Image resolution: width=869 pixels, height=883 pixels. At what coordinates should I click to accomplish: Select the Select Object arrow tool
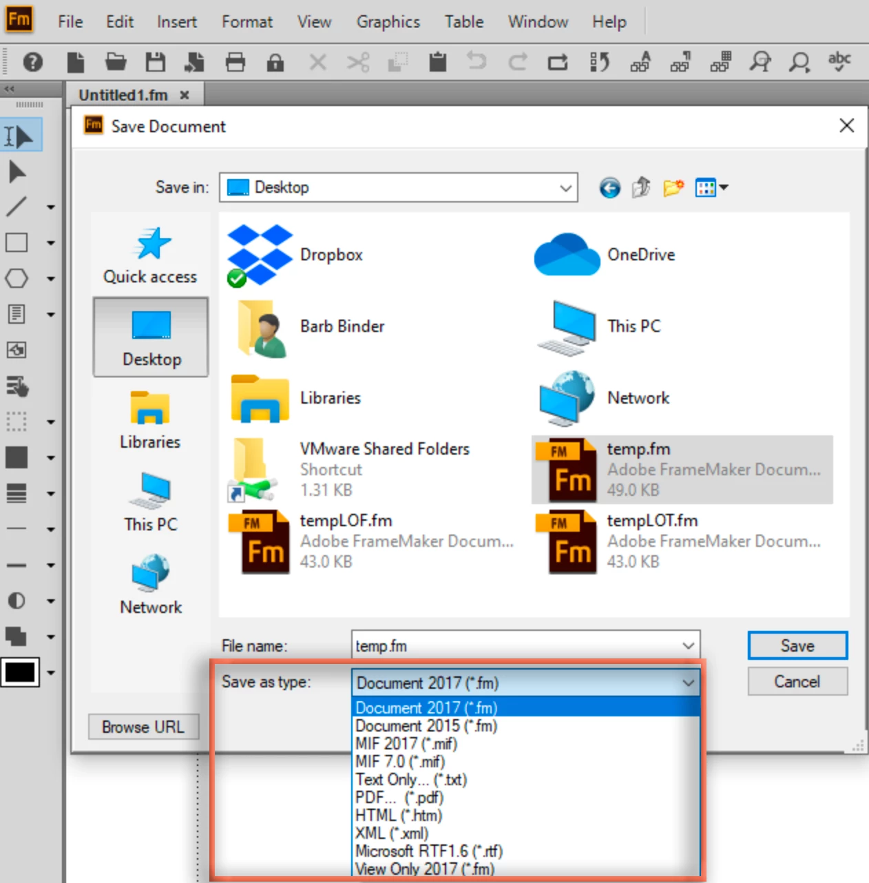tap(17, 172)
